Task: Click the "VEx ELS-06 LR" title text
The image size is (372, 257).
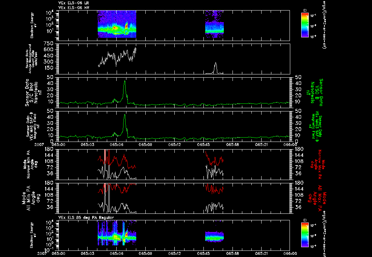Action: [73, 3]
